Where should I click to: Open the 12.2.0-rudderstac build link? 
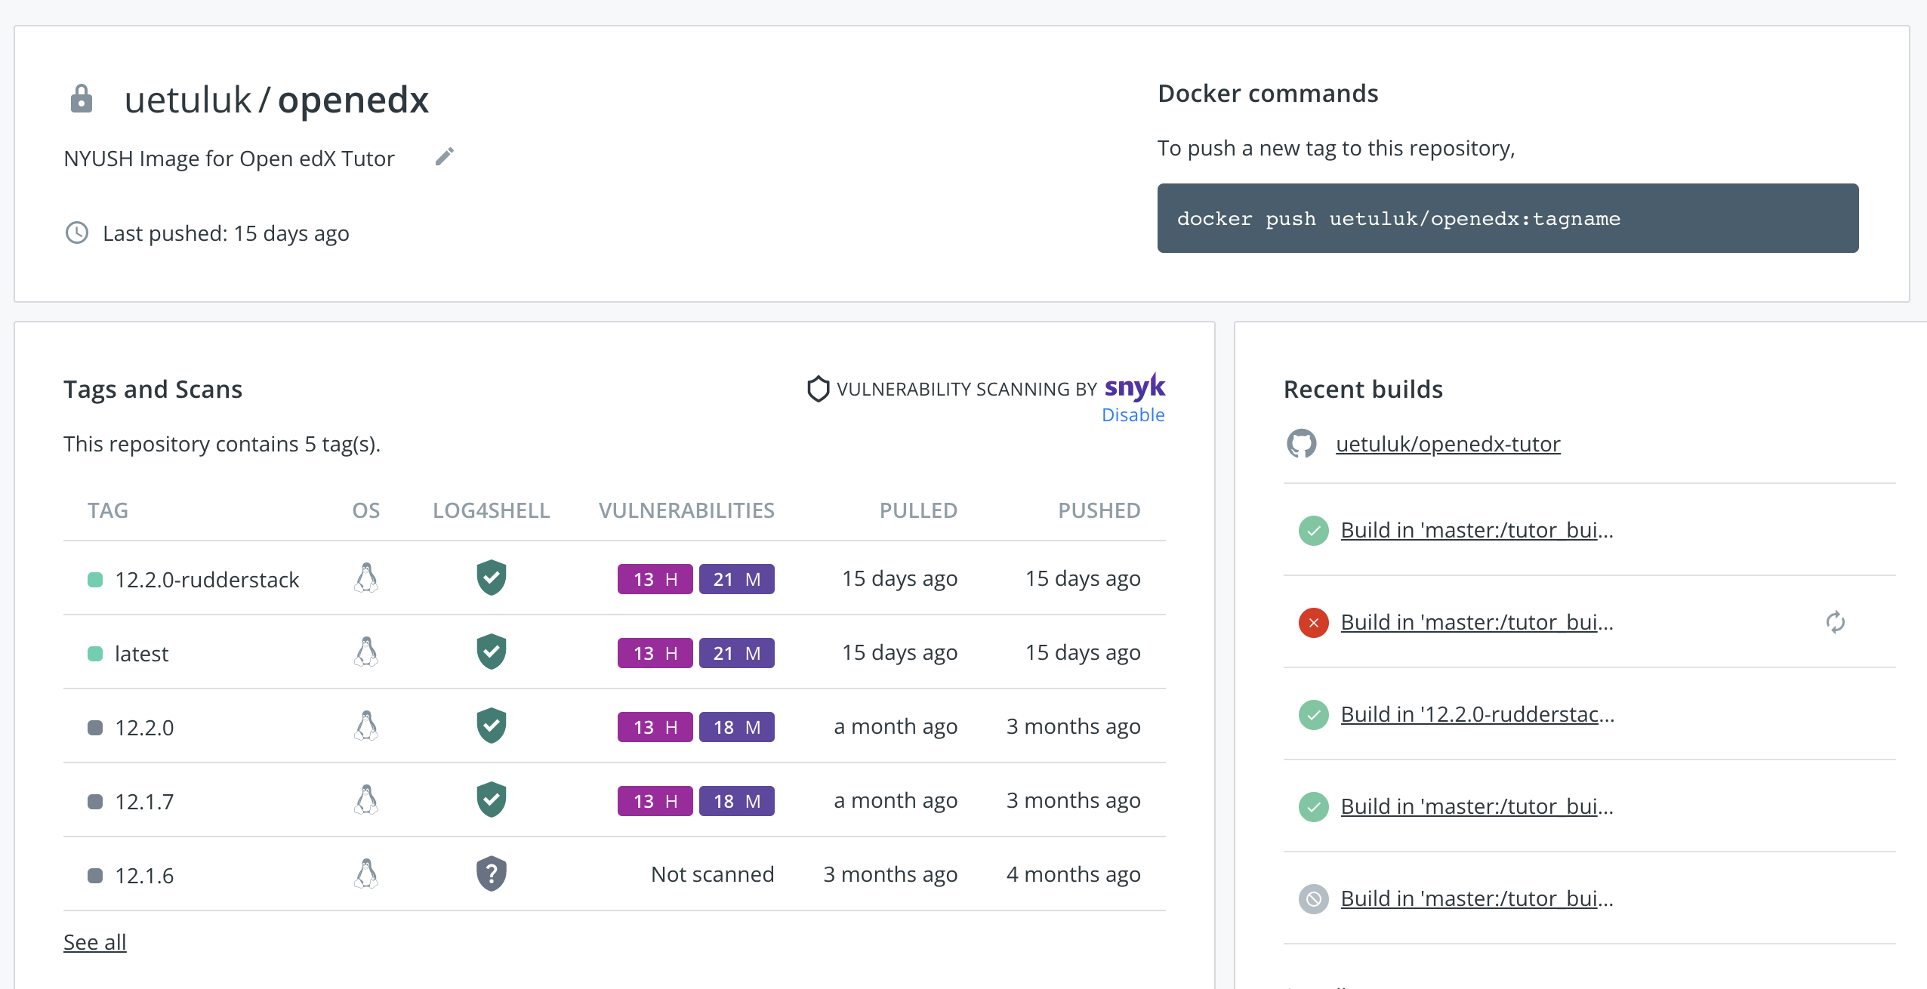[1478, 714]
